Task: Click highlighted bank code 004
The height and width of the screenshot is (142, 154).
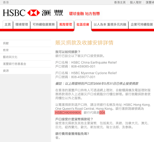Action: tap(102, 112)
